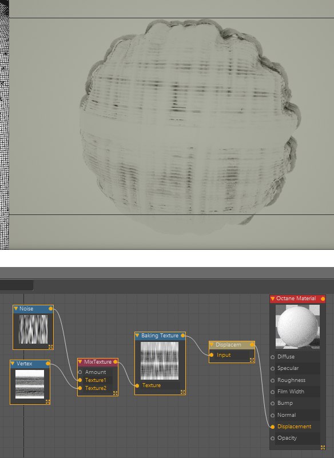Image resolution: width=334 pixels, height=458 pixels.
Task: Click the Input label on Displacem node
Action: [224, 355]
